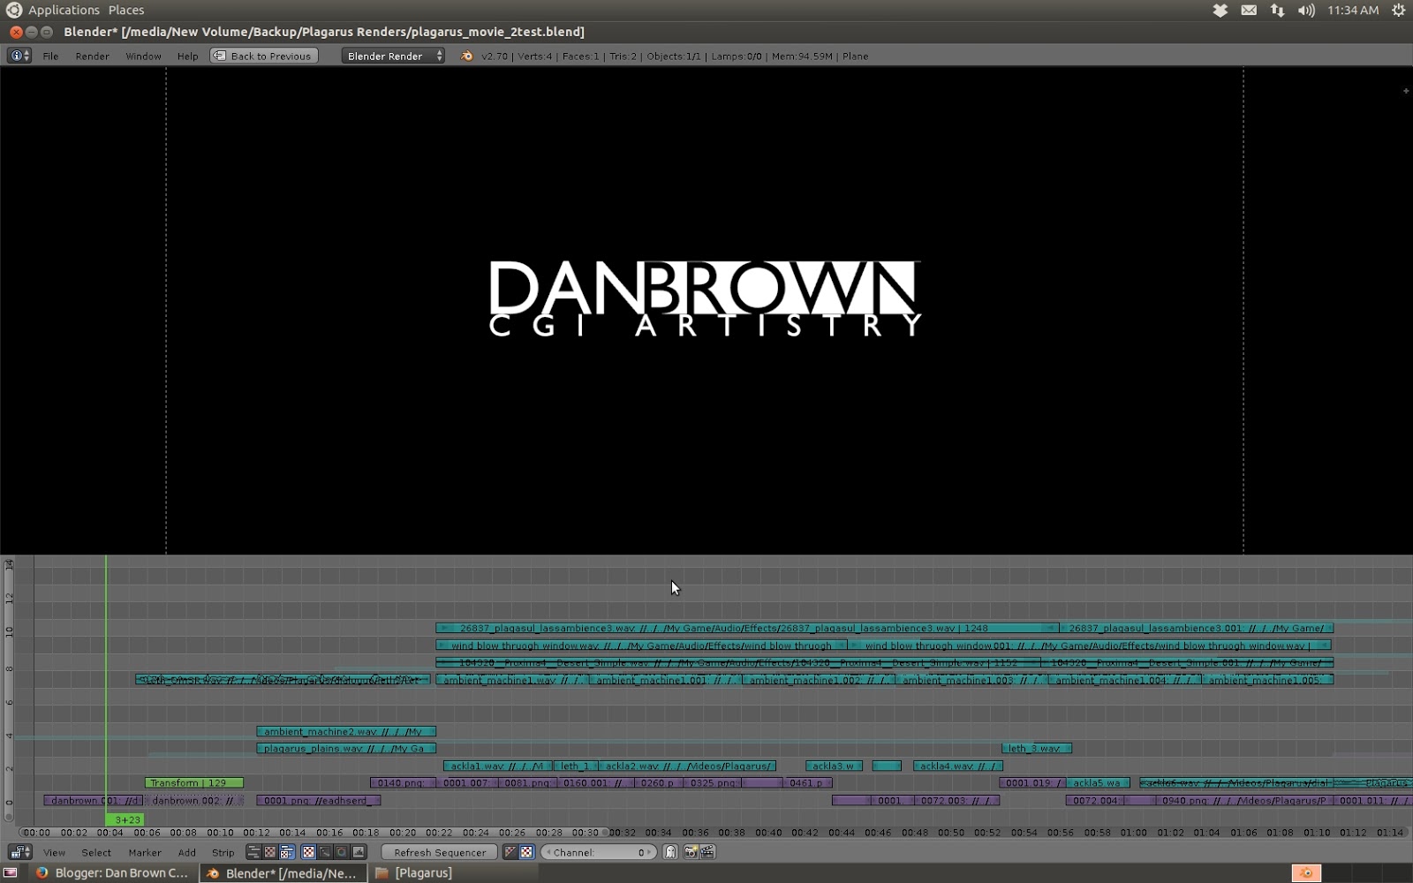Click the Blender logo in header
The image size is (1413, 883).
466,56
